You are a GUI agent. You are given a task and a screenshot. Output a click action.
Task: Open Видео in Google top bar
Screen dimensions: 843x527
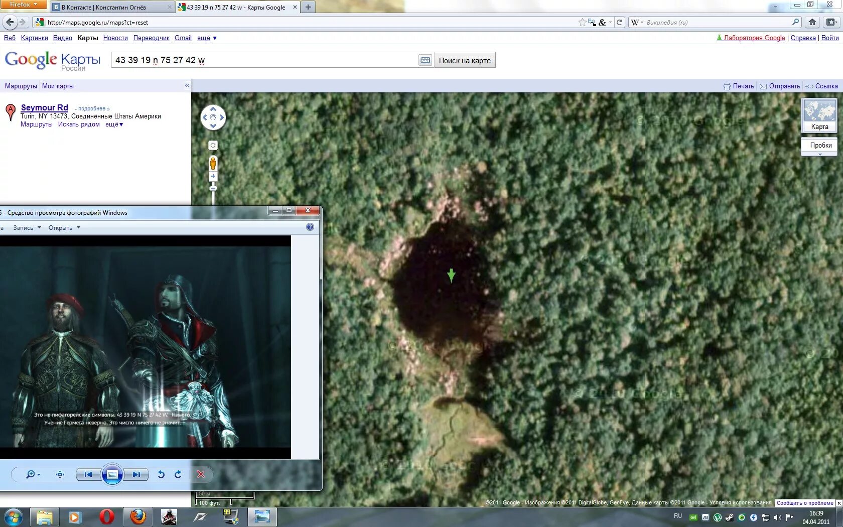coord(63,38)
